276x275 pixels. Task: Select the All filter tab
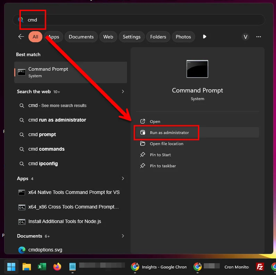click(35, 37)
